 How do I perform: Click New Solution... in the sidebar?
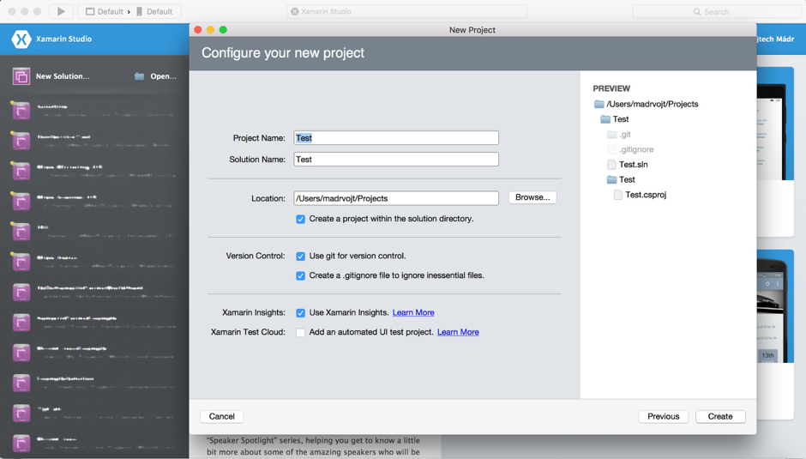click(x=63, y=76)
